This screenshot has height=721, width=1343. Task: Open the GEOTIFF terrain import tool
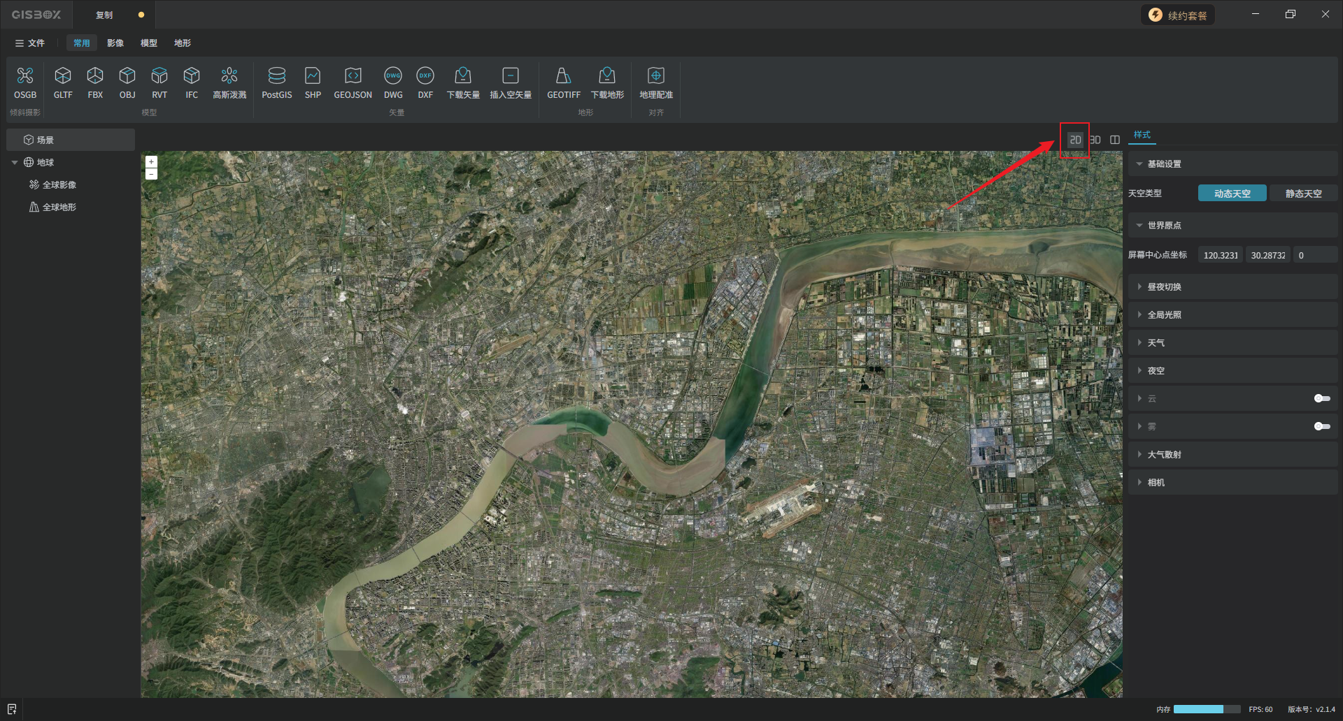click(563, 76)
